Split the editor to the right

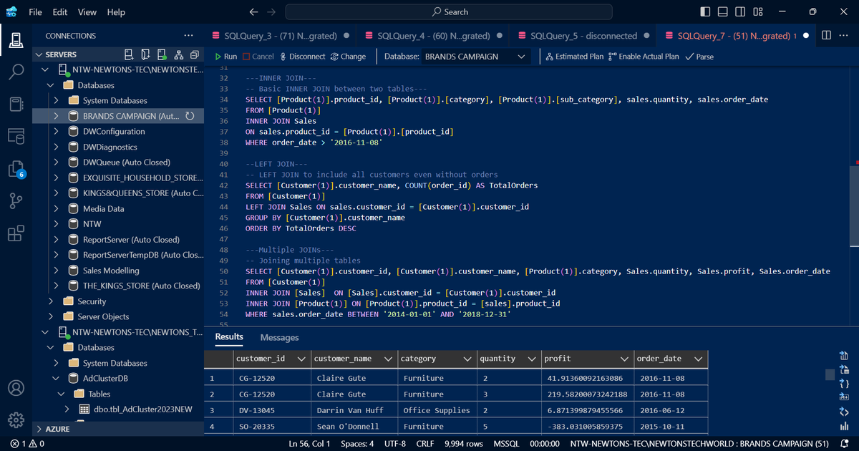[826, 35]
